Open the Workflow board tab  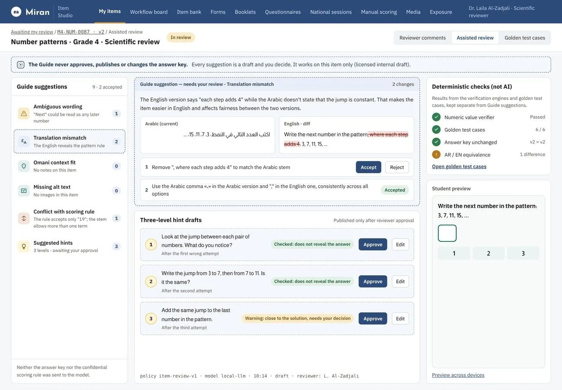coord(149,12)
